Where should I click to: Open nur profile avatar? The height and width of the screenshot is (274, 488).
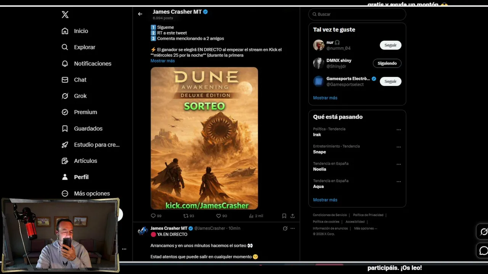pyautogui.click(x=318, y=45)
